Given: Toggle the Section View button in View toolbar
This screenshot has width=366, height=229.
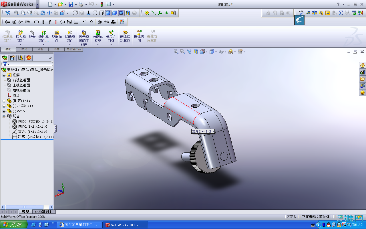Looking at the screenshot, I should 128,13.
